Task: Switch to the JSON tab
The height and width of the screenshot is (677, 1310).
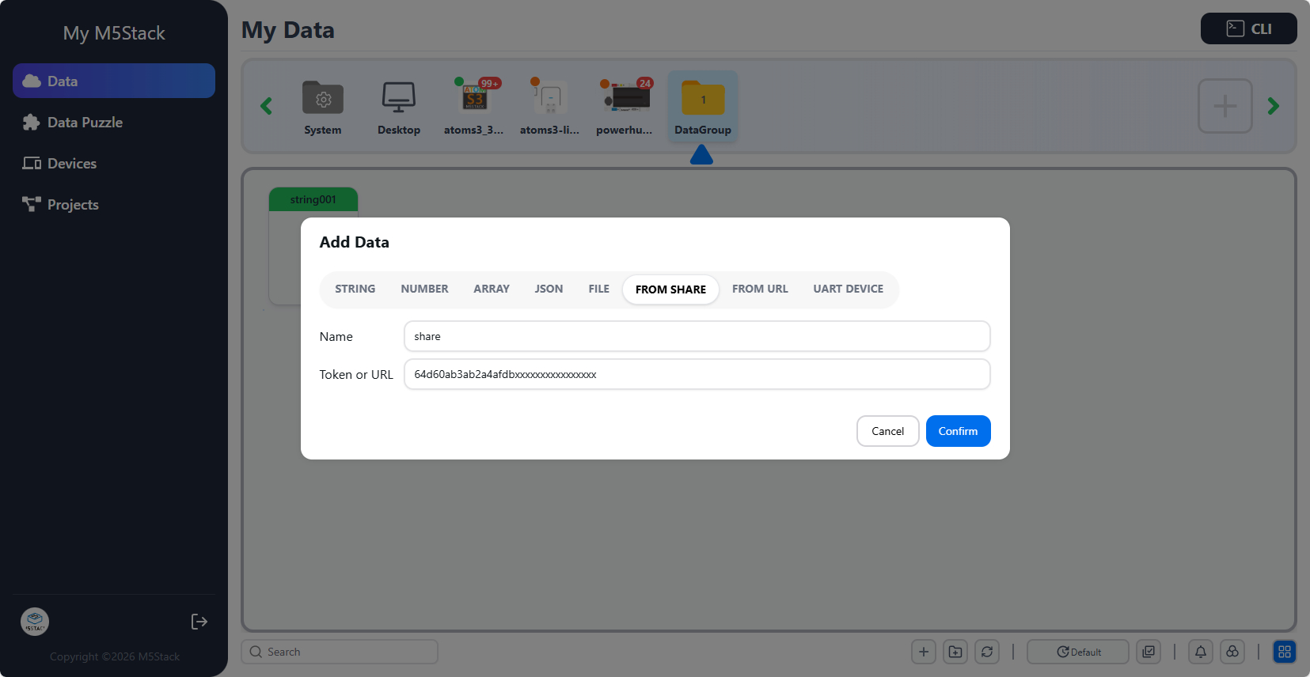Action: point(549,289)
